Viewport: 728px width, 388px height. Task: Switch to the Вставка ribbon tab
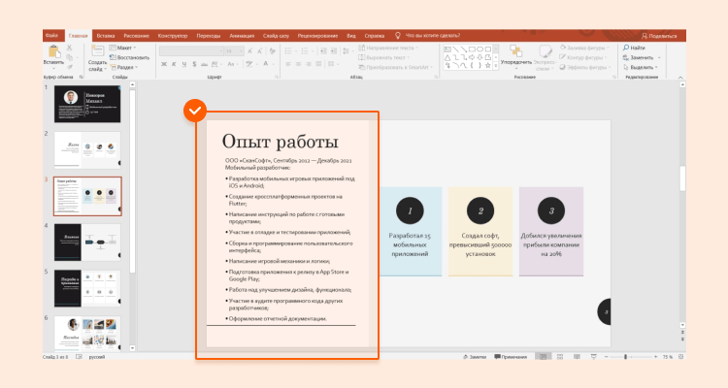coord(106,34)
